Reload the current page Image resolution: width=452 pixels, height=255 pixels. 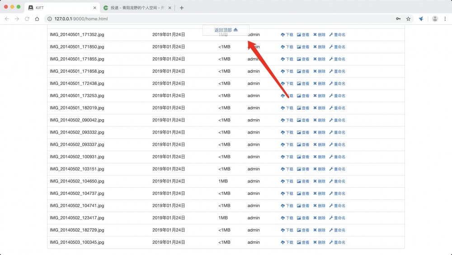tap(27, 19)
